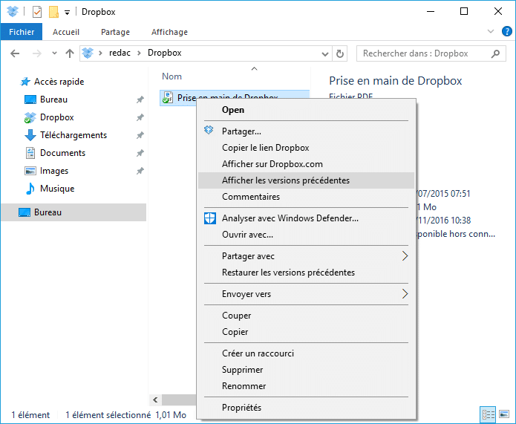Viewport: 516px width, 424px height.
Task: Select the highlighted Bureau root item
Action: [74, 212]
